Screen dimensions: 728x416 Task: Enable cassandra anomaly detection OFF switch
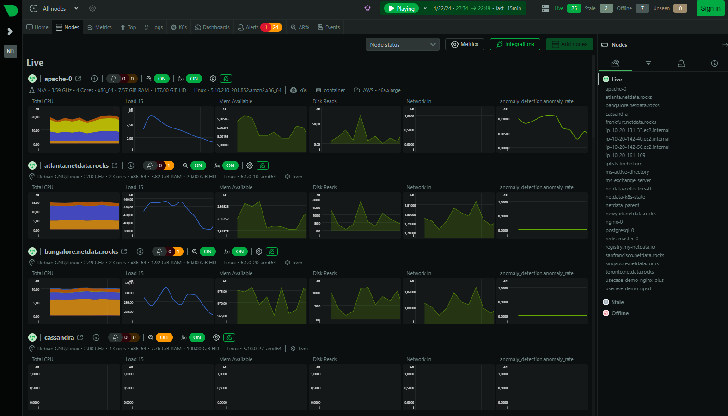pyautogui.click(x=164, y=337)
